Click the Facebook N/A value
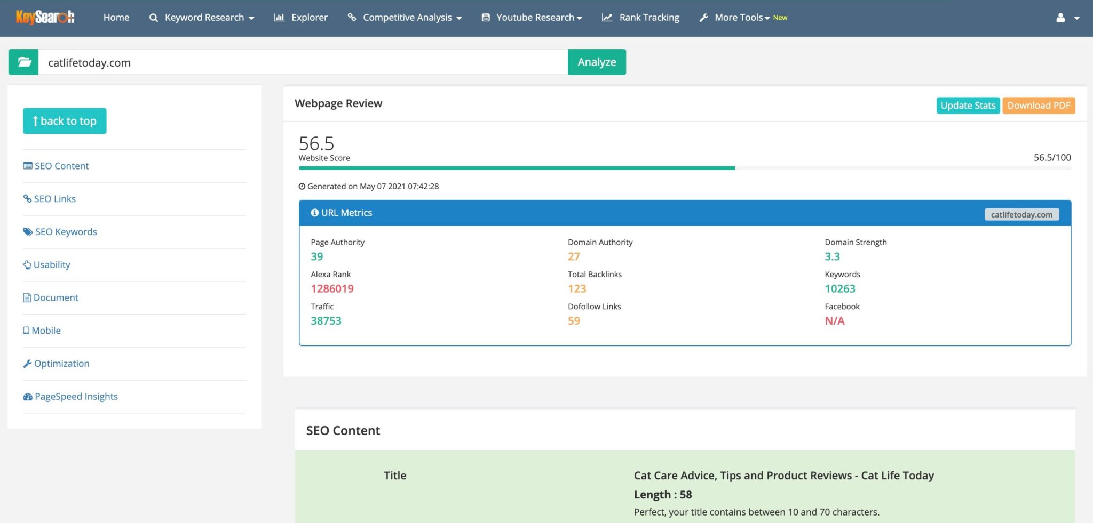The image size is (1093, 523). [835, 321]
